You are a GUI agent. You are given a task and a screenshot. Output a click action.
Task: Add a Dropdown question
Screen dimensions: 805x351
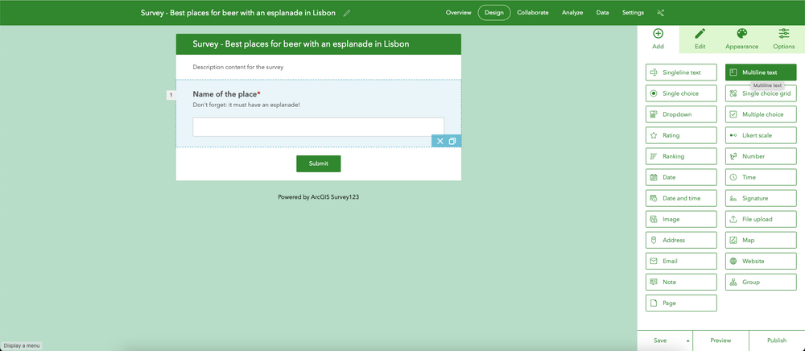coord(680,114)
